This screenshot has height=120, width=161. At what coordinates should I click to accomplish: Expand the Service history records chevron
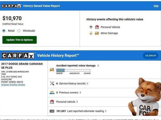87,84
